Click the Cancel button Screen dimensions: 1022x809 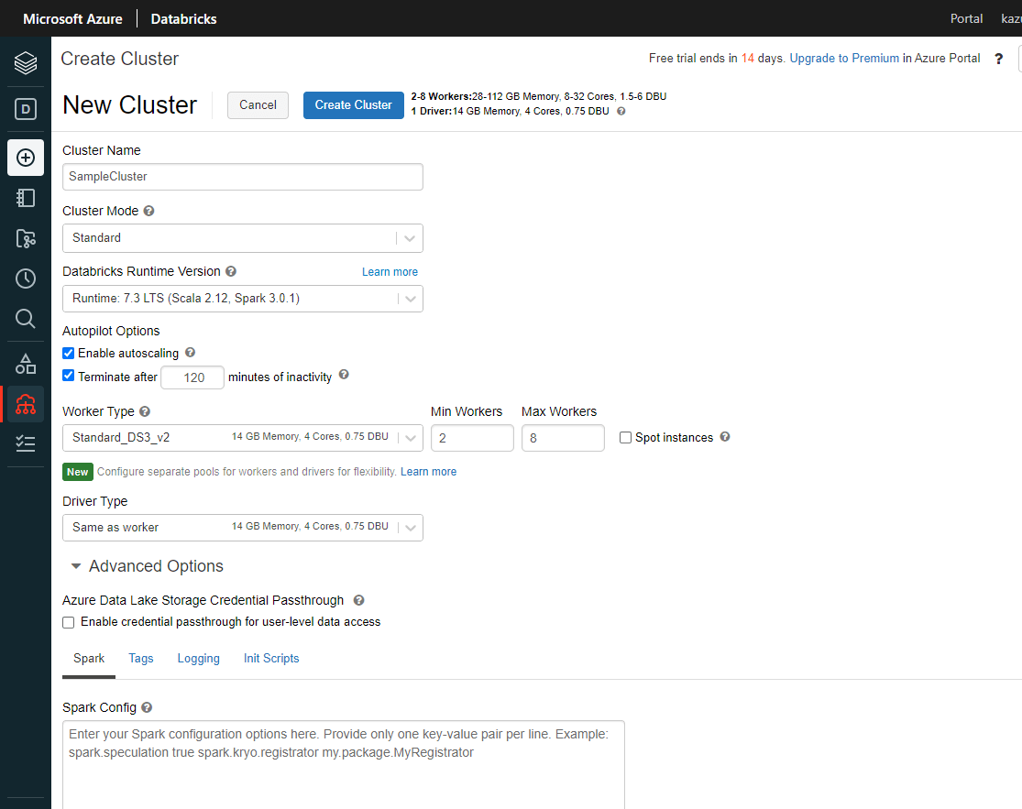pos(258,104)
